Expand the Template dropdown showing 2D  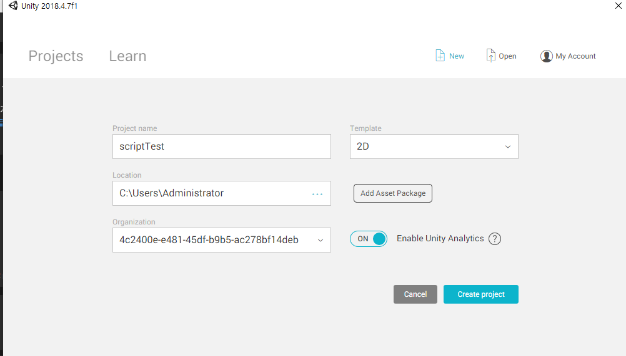point(434,147)
